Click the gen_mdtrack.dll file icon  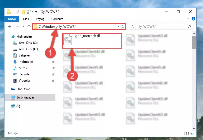point(68,40)
